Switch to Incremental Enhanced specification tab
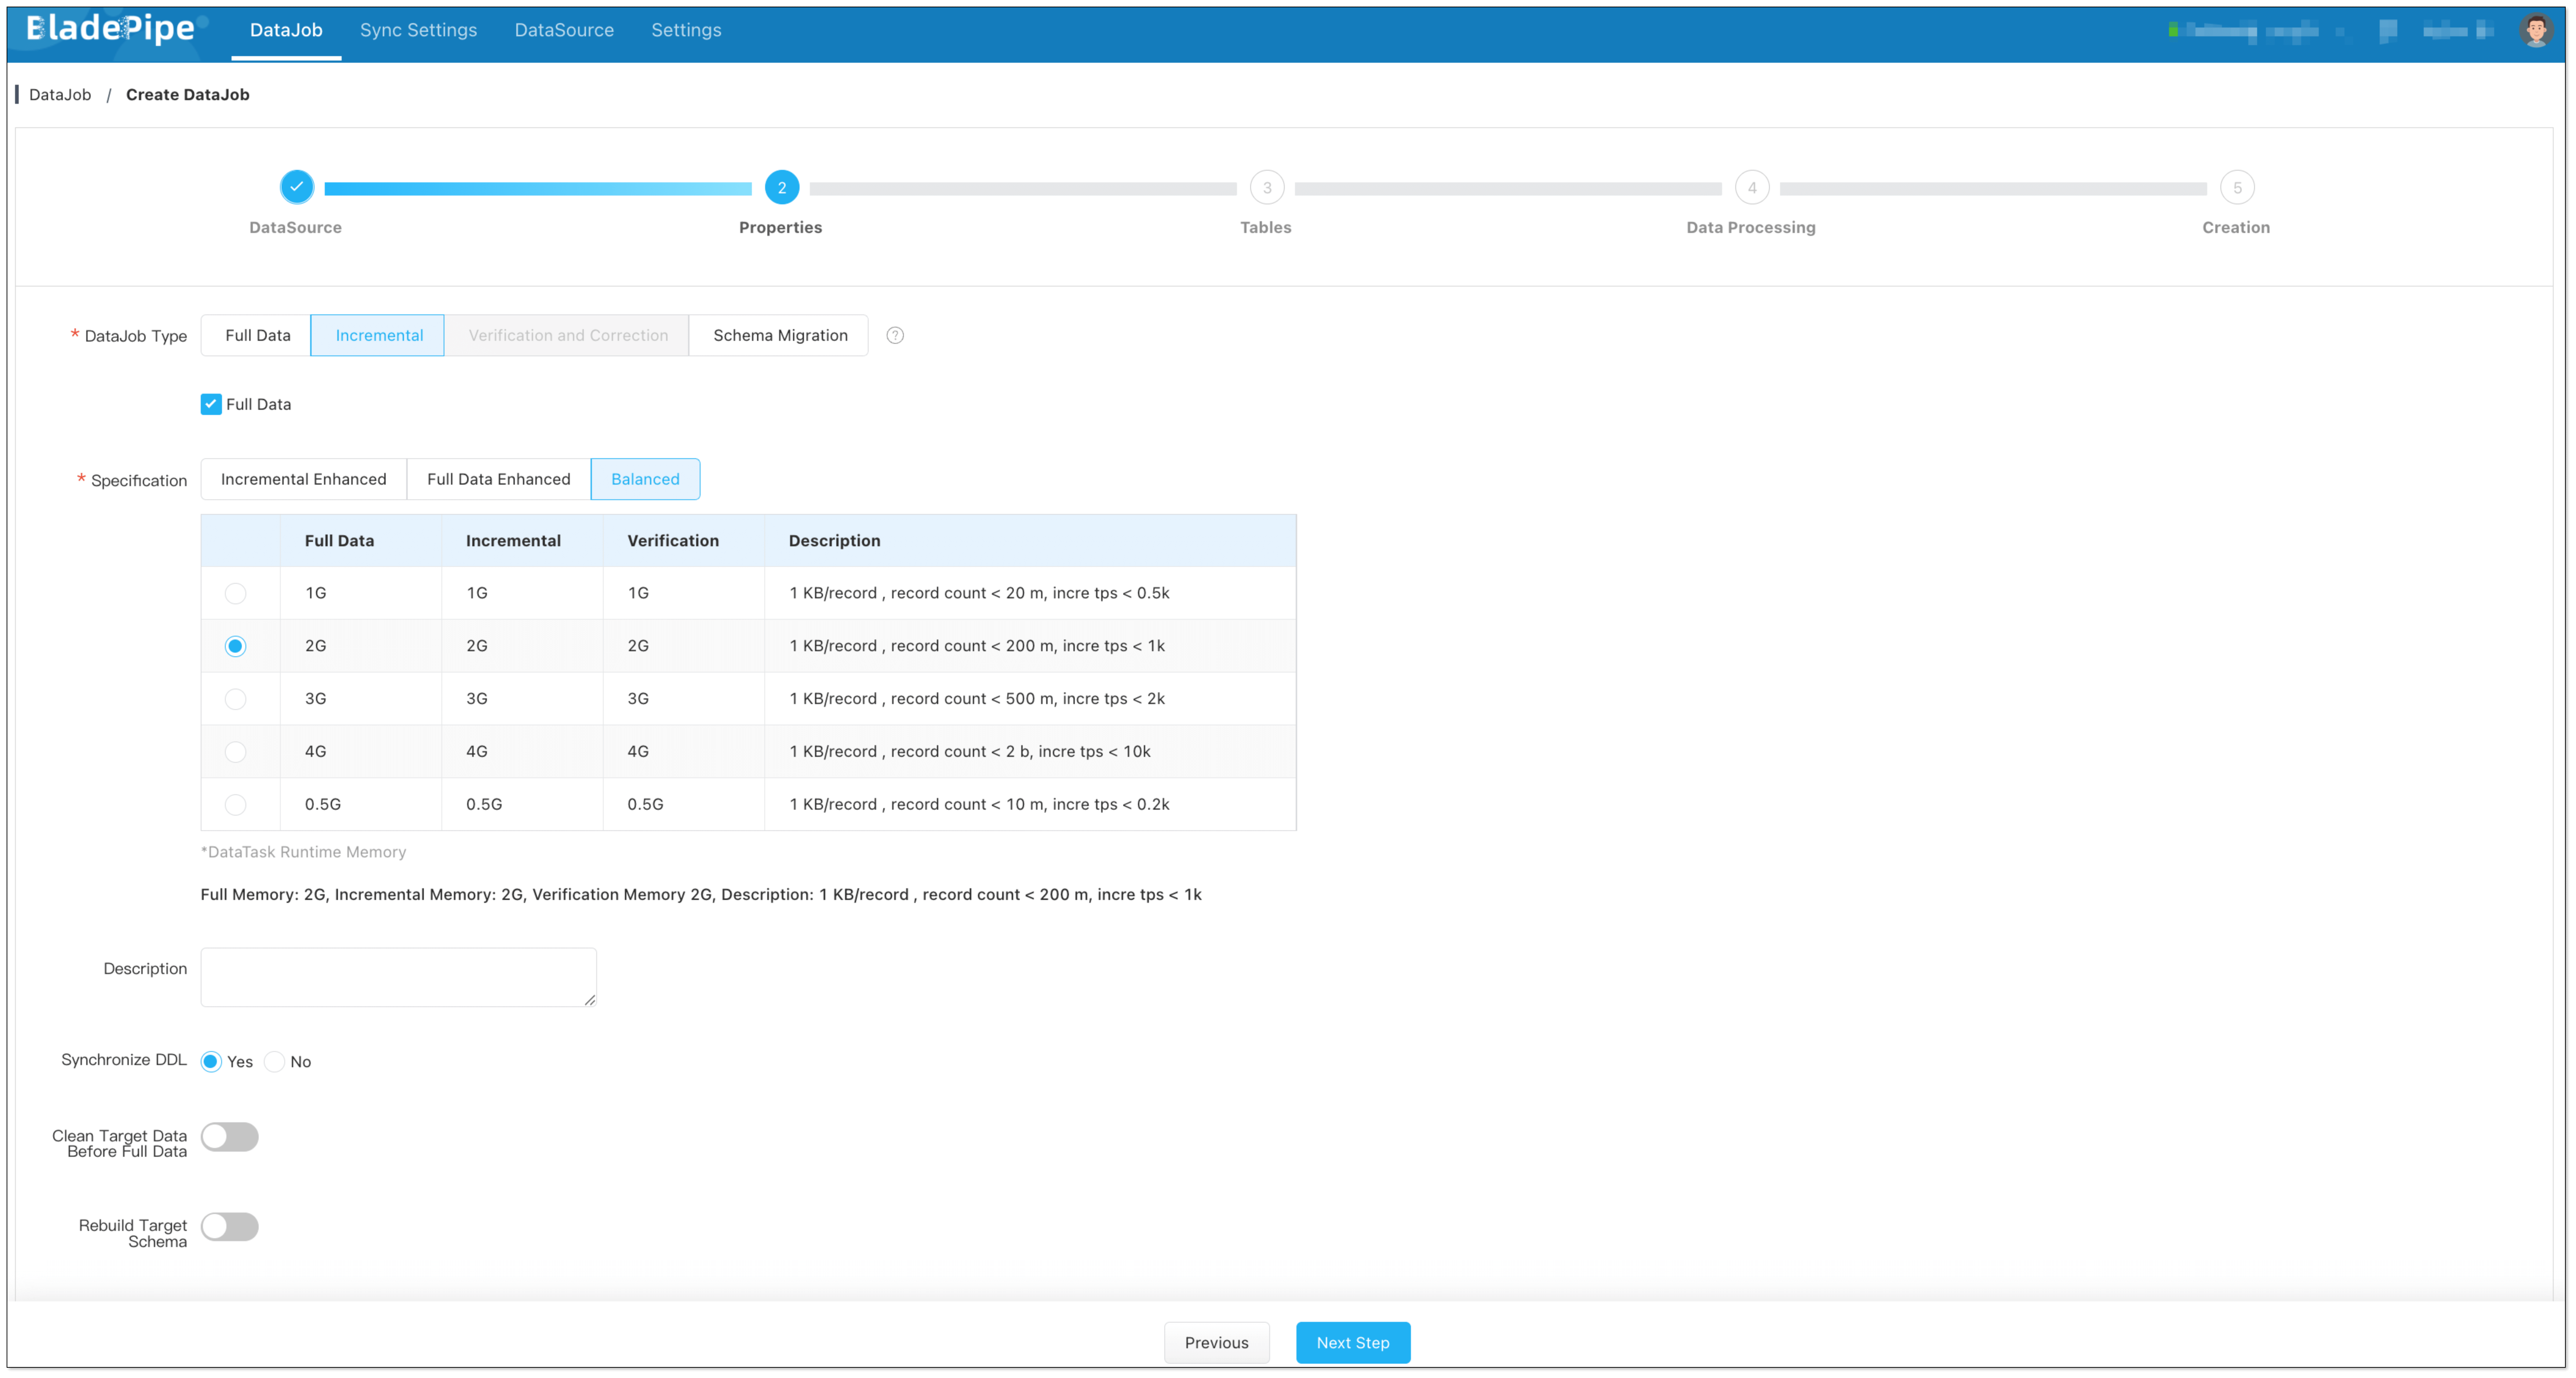 pyautogui.click(x=303, y=479)
